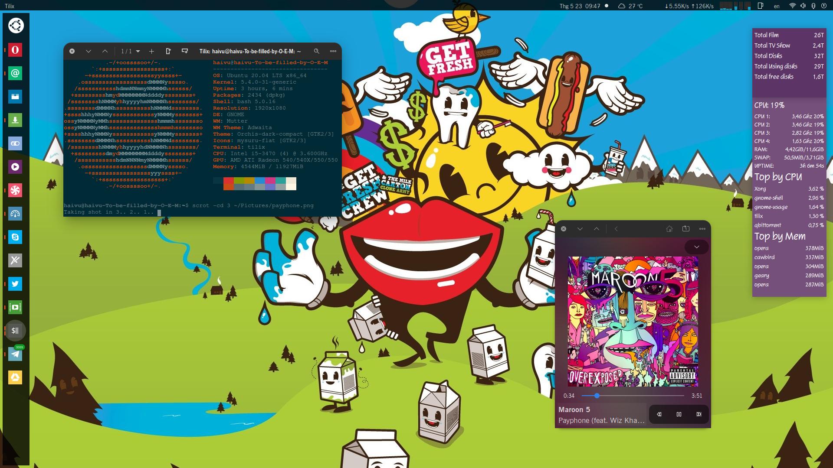Image resolution: width=833 pixels, height=468 pixels.
Task: Open the power menu in top bar
Action: pos(823,6)
